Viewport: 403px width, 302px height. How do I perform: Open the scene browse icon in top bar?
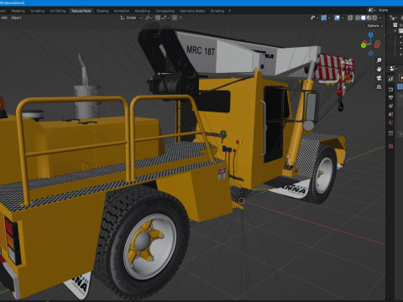(372, 10)
